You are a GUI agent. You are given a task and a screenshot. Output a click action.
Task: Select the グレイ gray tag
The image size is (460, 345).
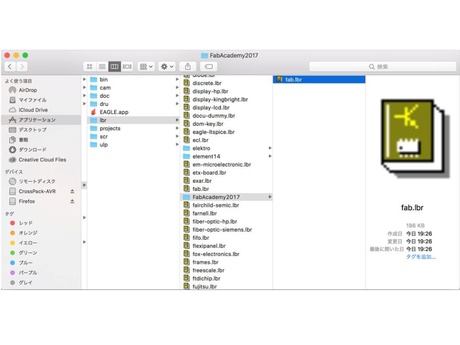pos(41,282)
